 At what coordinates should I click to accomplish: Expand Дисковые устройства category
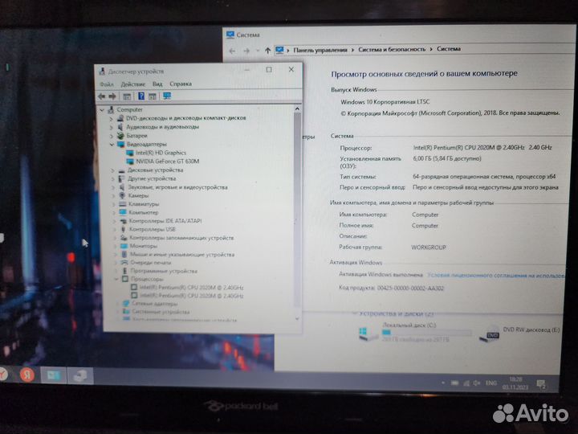click(x=113, y=170)
